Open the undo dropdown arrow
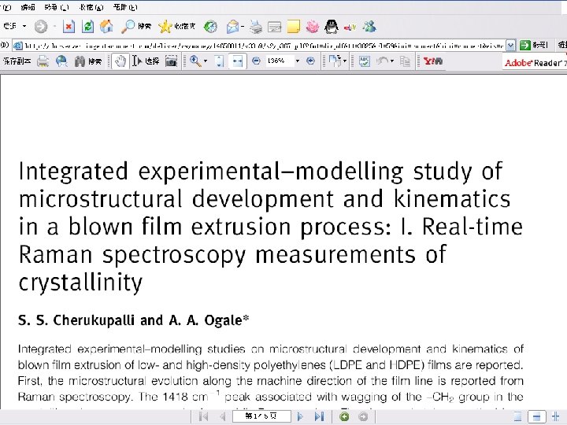The width and height of the screenshot is (567, 425). pos(392,61)
